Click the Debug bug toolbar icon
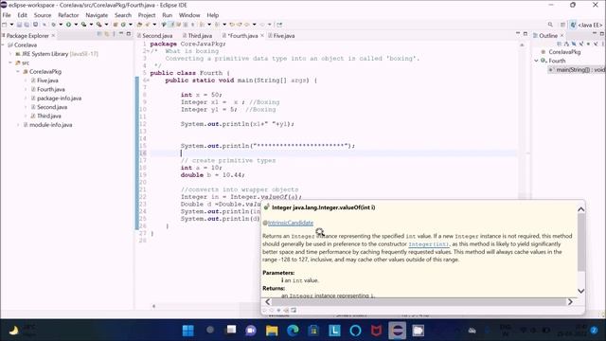Image resolution: width=606 pixels, height=341 pixels. [53, 25]
